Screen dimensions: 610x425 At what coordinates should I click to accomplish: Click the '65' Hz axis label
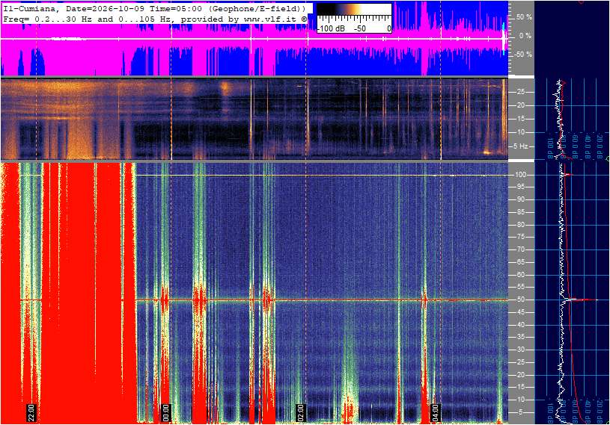coord(521,262)
